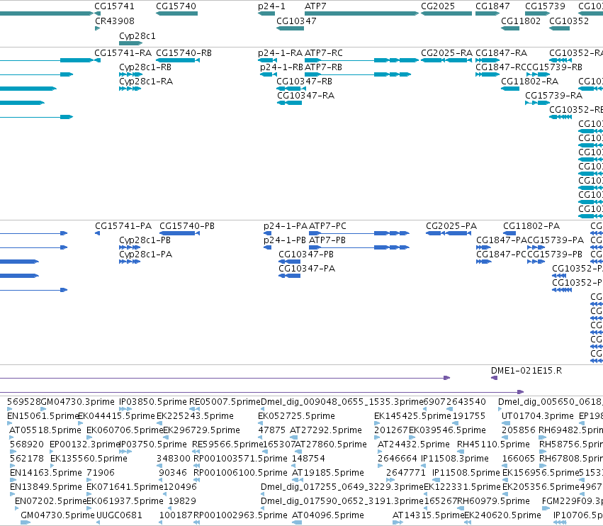The image size is (603, 526).
Task: Select transcript CG10347-RA
Action: 305,96
